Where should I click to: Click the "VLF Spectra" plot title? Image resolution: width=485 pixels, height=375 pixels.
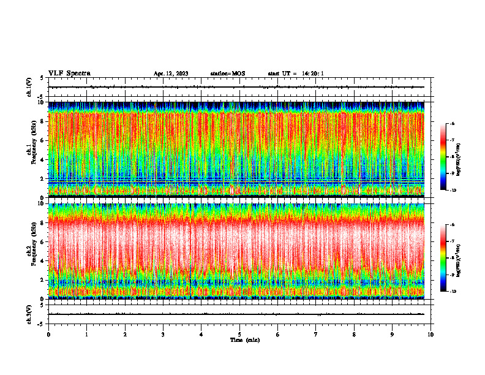coord(69,74)
